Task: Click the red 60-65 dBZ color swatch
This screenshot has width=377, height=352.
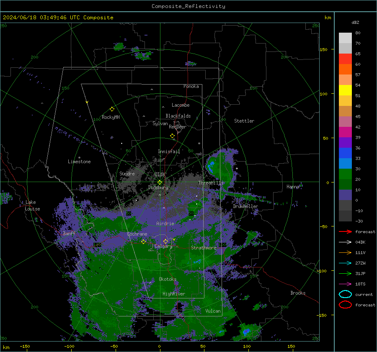Action: click(x=345, y=59)
